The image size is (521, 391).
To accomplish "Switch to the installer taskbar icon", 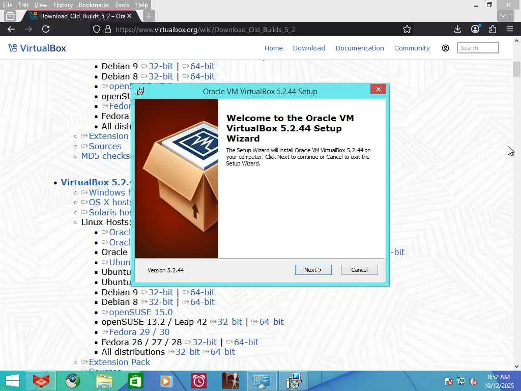I will 294,381.
